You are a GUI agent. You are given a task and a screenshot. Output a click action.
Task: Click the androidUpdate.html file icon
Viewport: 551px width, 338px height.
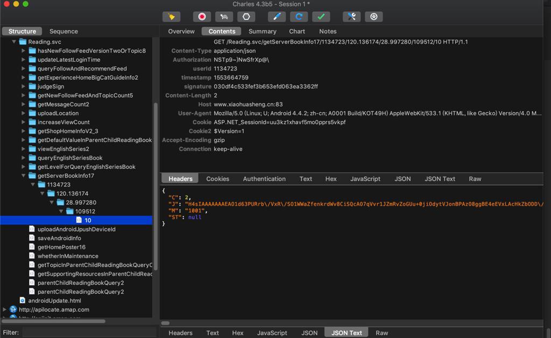pos(23,300)
